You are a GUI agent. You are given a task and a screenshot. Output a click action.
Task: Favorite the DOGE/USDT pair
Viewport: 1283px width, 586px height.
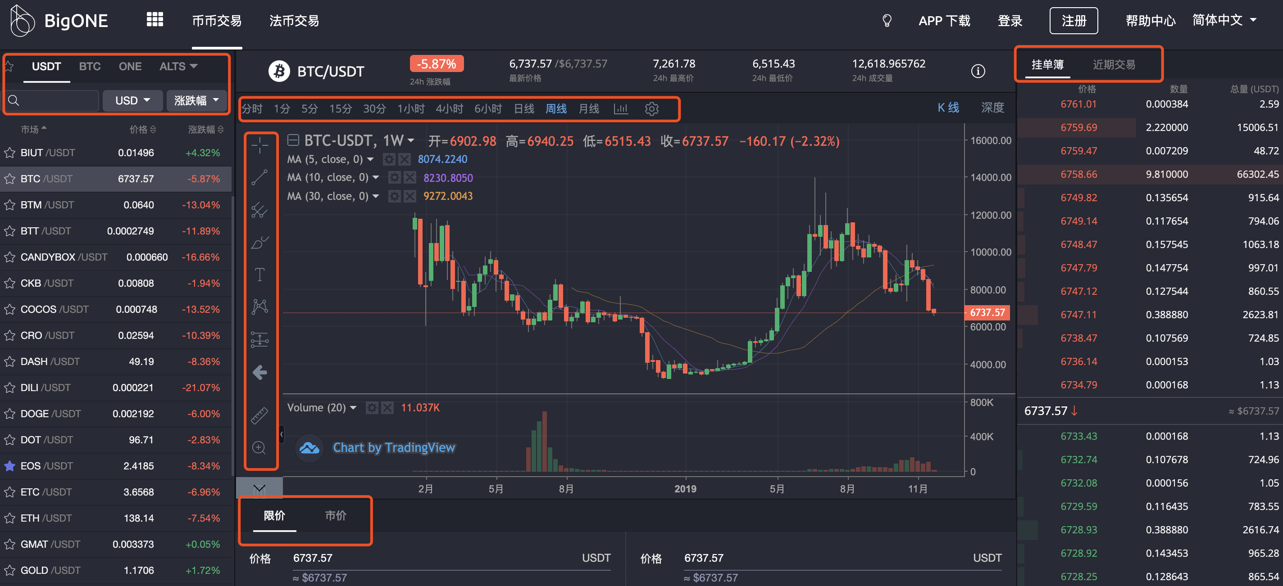pos(9,414)
